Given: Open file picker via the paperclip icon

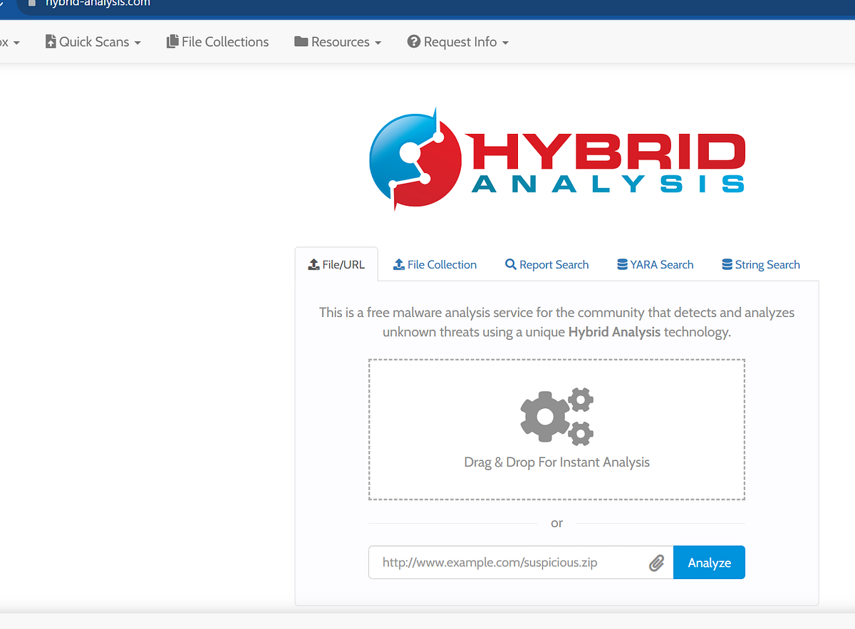Looking at the screenshot, I should [656, 563].
